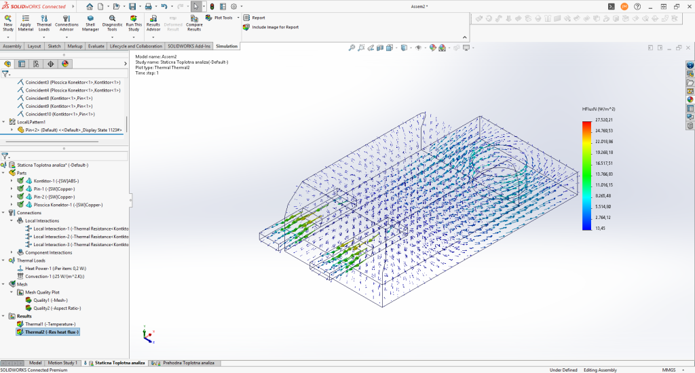
Task: Open the Connections Advisor
Action: pos(67,23)
